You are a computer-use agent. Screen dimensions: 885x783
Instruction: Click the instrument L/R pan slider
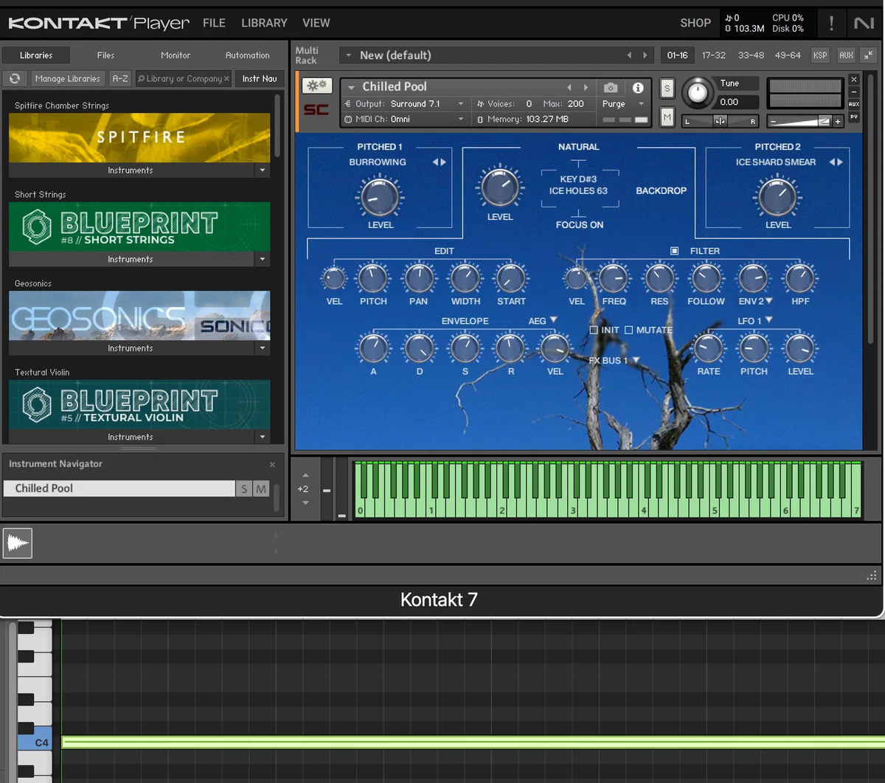click(720, 121)
